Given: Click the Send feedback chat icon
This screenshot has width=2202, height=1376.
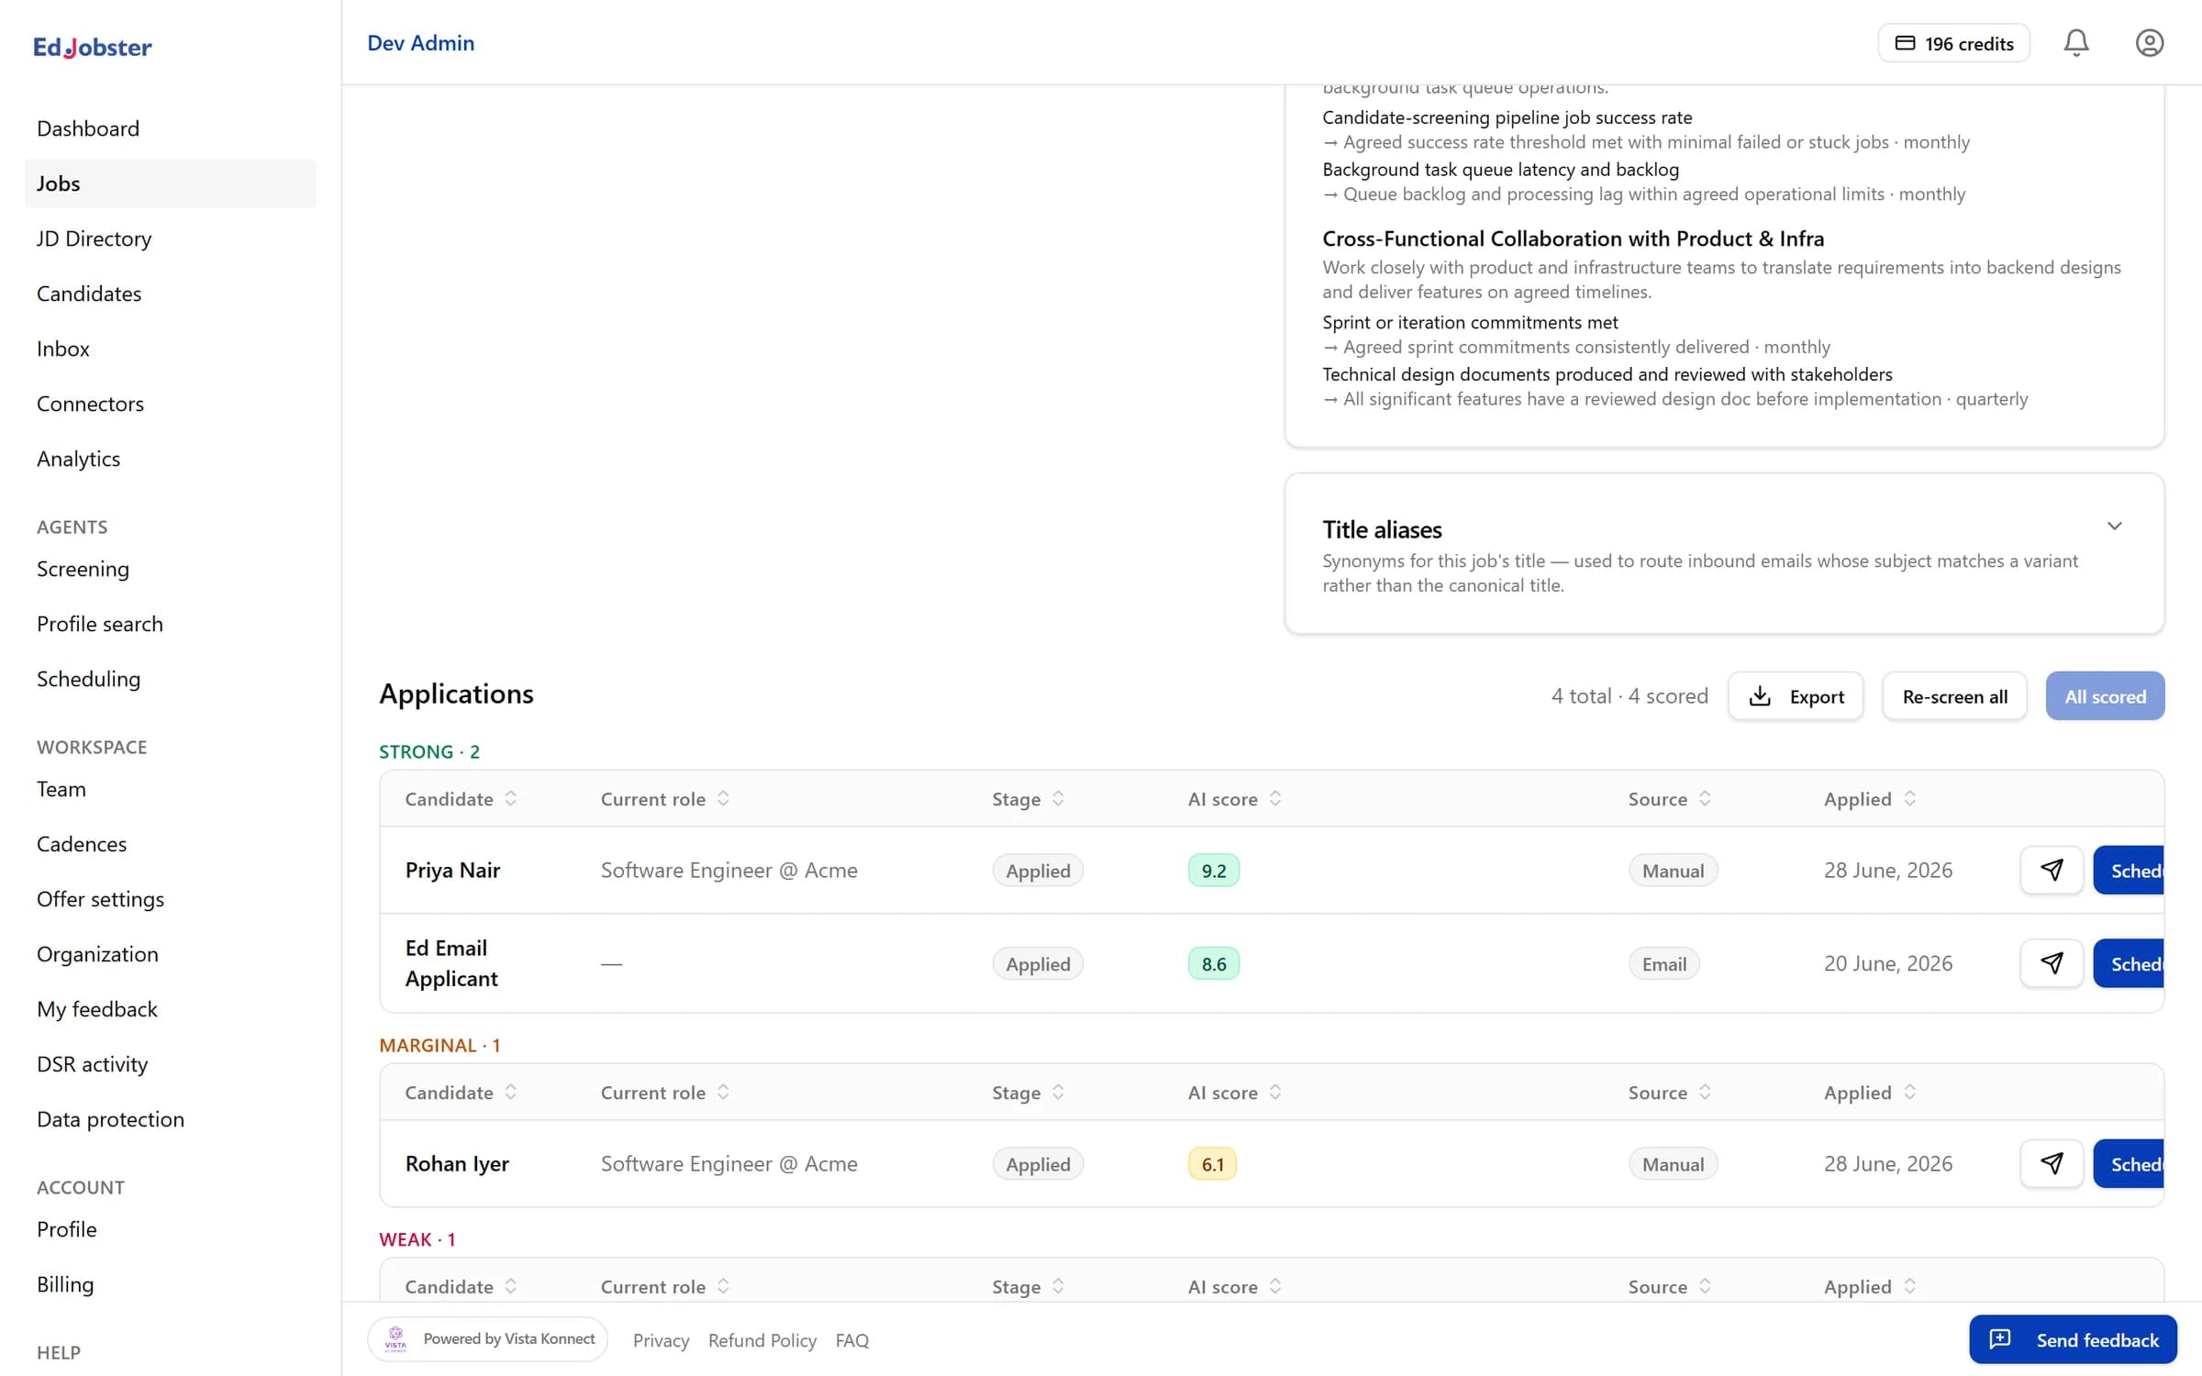Looking at the screenshot, I should (x=2000, y=1339).
